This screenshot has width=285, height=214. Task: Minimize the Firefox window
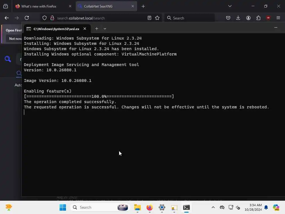coord(253,6)
